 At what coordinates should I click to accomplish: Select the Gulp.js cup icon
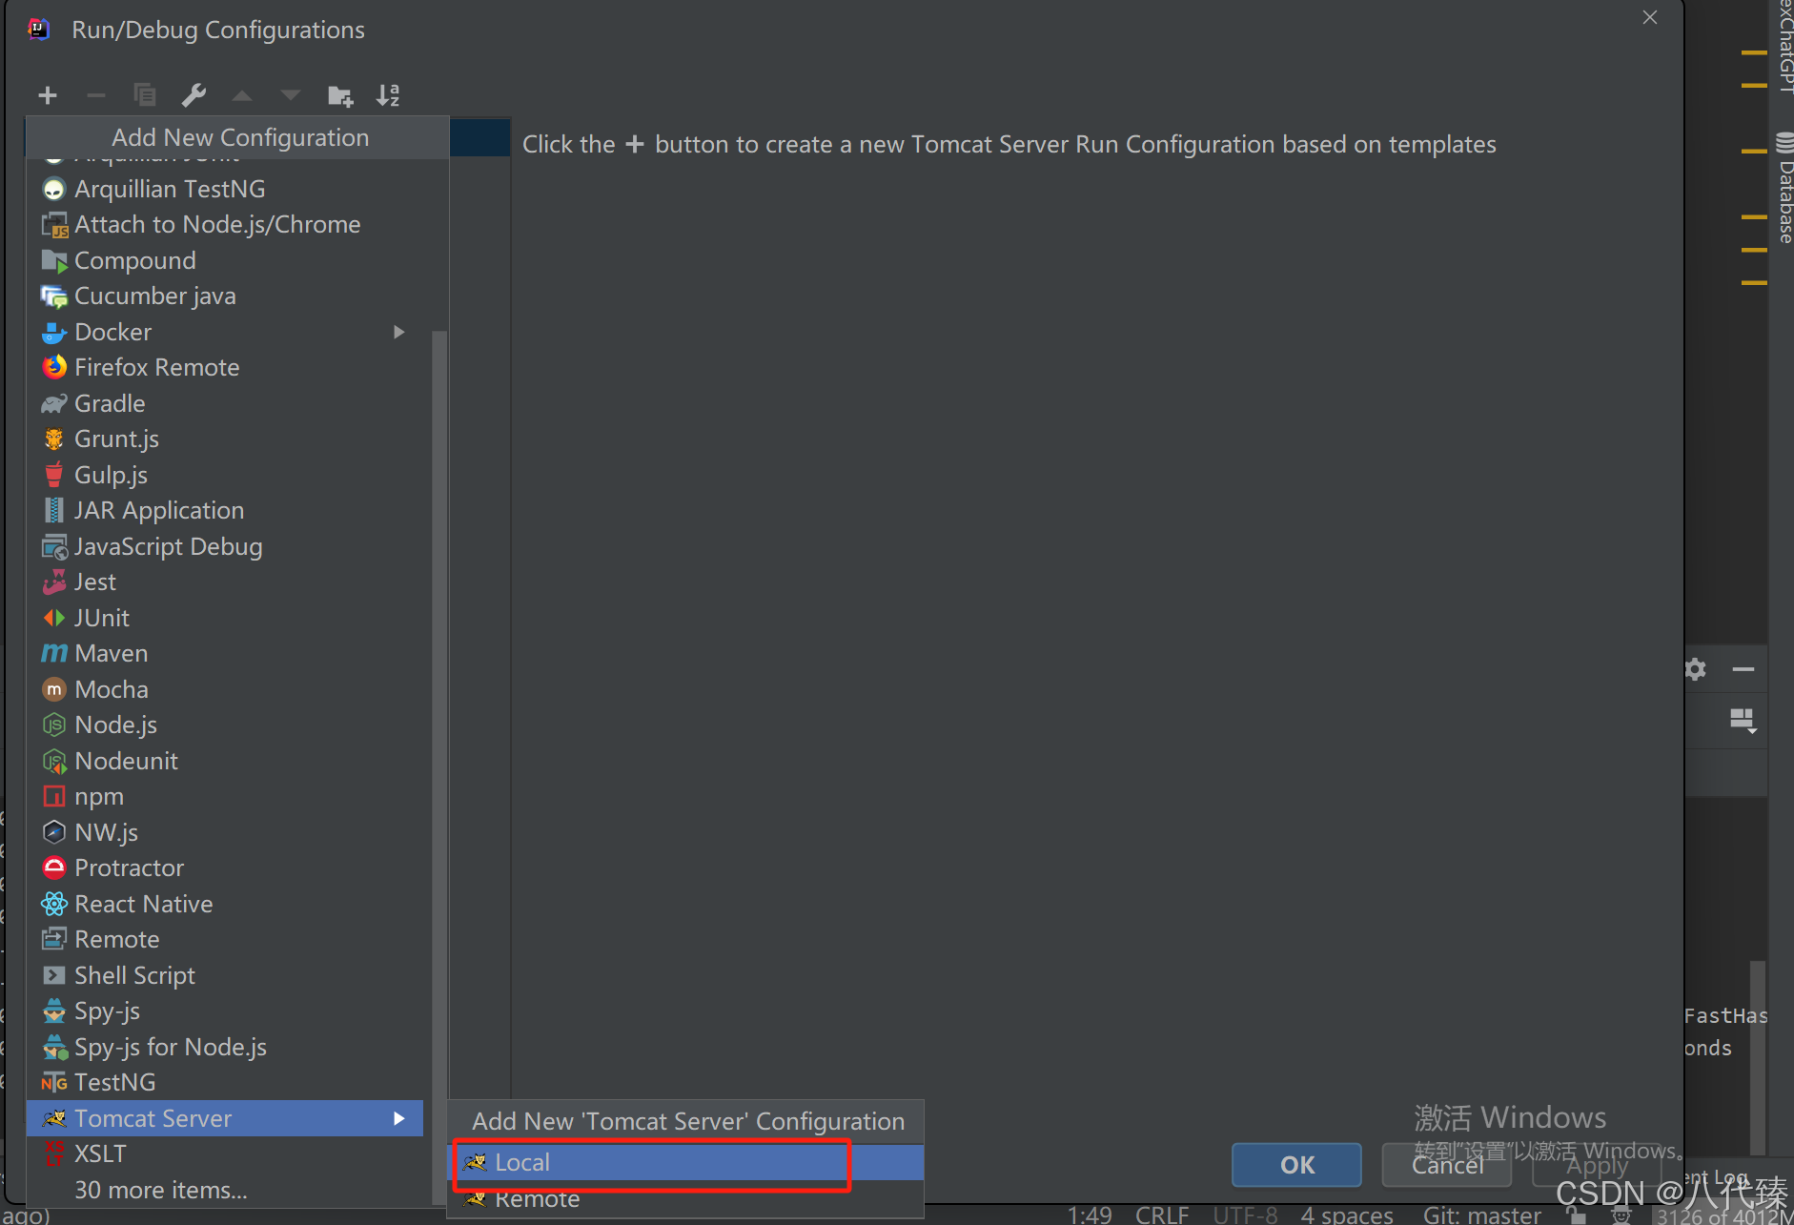click(54, 475)
